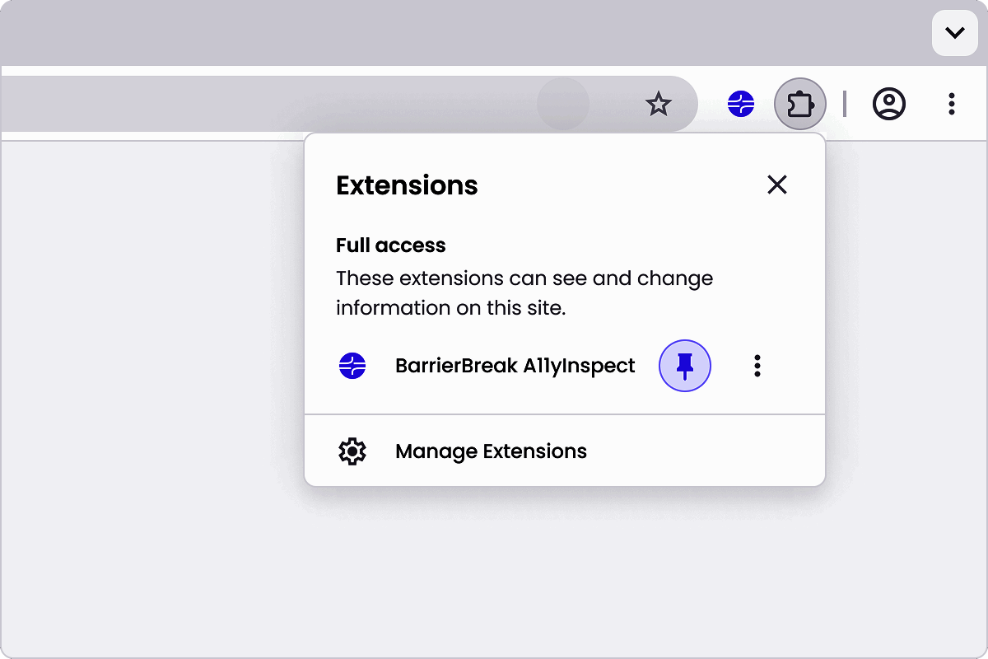Bookmark this page with the star icon
988x659 pixels.
[x=658, y=105]
